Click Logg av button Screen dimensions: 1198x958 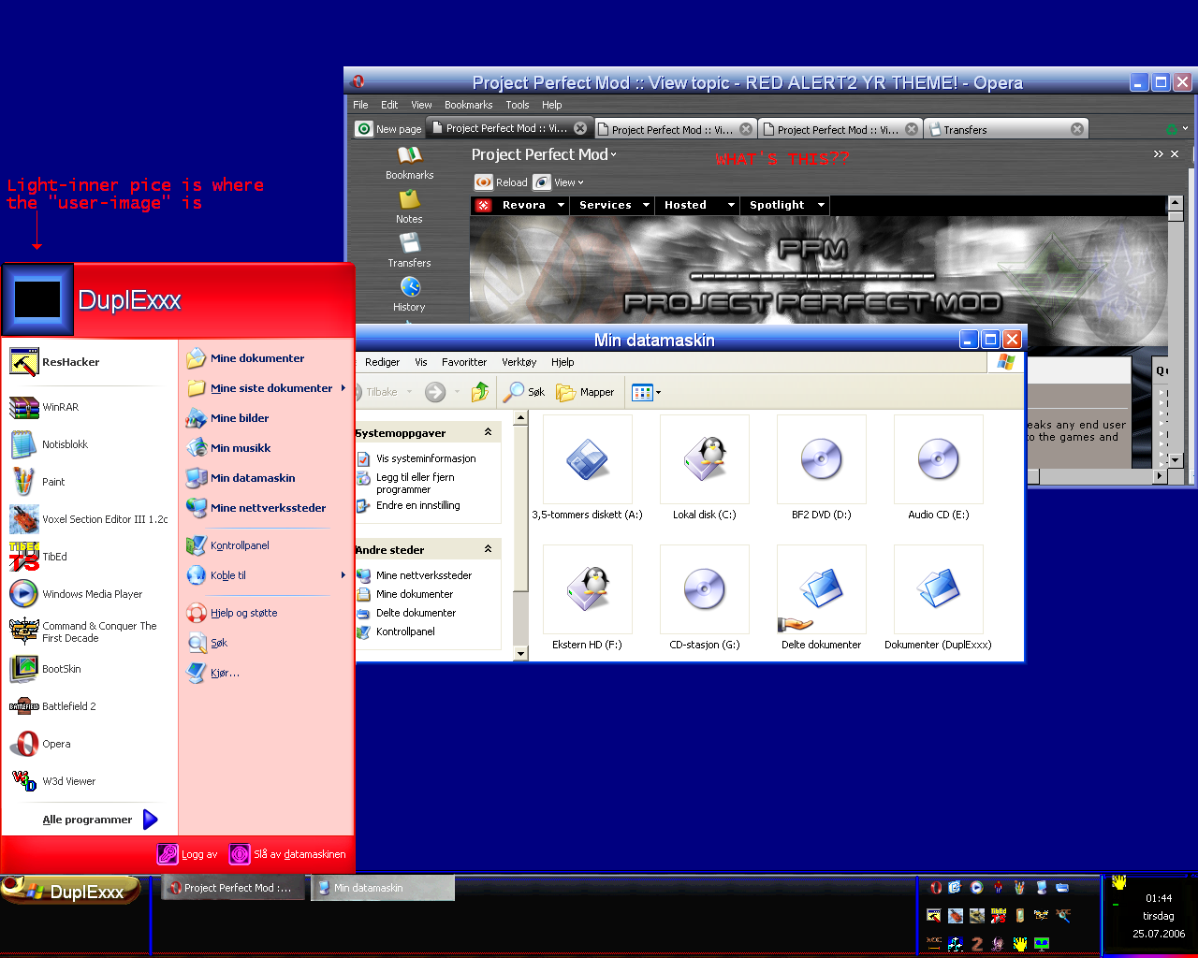tap(188, 854)
